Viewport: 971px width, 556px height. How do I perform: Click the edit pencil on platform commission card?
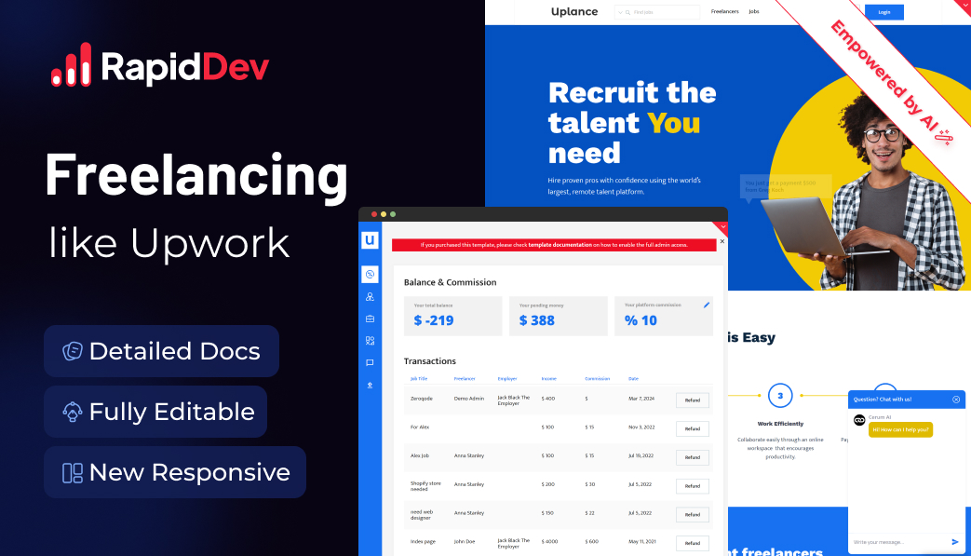706,304
